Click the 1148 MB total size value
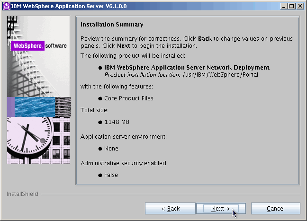 [x=117, y=122]
